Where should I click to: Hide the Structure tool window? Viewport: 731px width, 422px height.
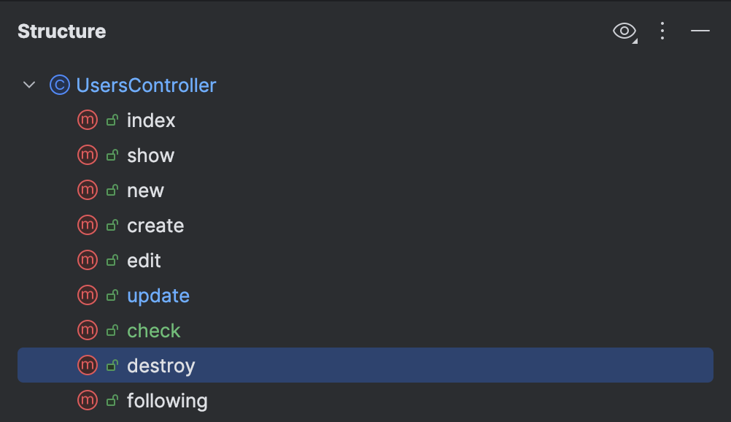tap(700, 31)
